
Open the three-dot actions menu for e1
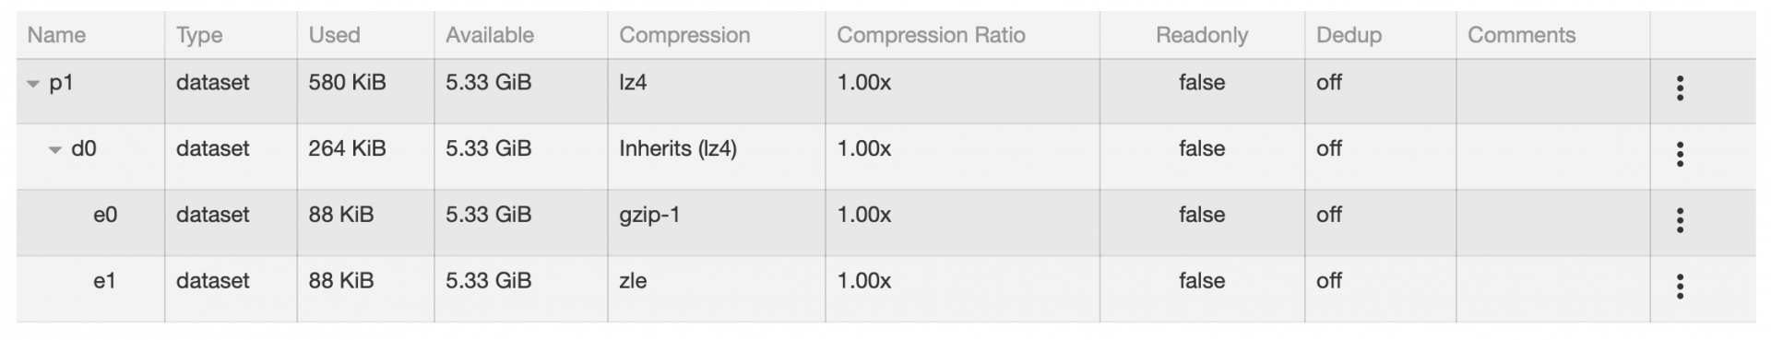[1680, 287]
